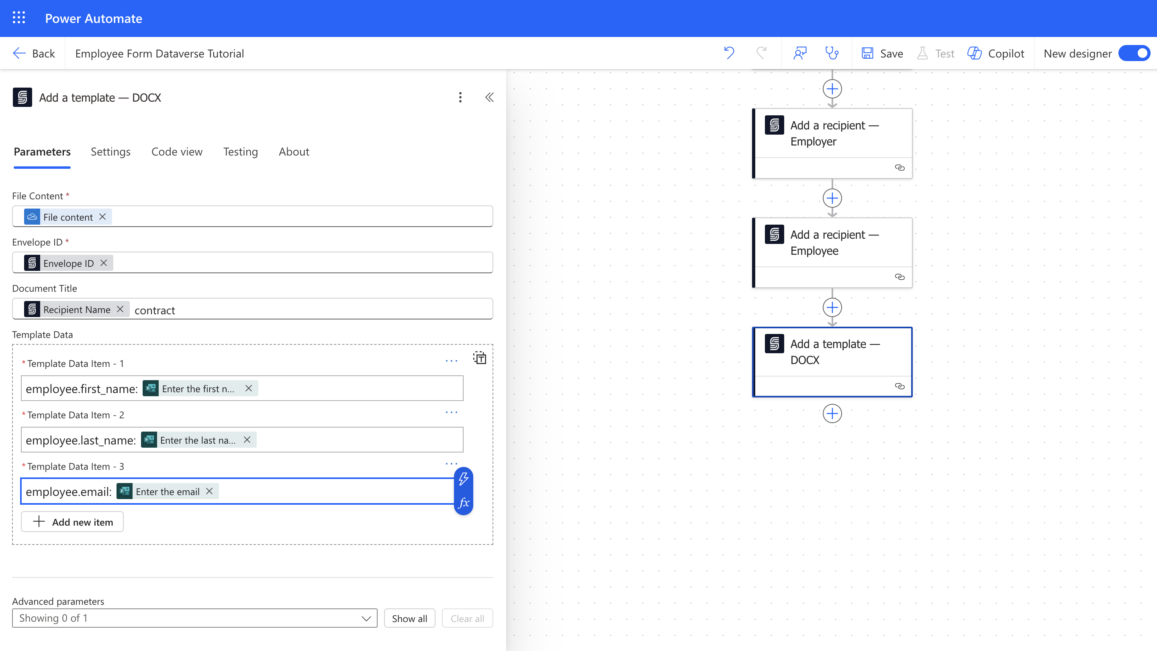The height and width of the screenshot is (651, 1157).
Task: Toggle the New designer switch
Action: click(x=1134, y=53)
